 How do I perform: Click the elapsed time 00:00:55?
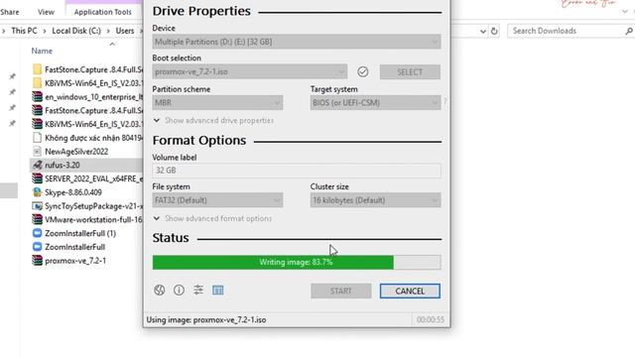[431, 319]
